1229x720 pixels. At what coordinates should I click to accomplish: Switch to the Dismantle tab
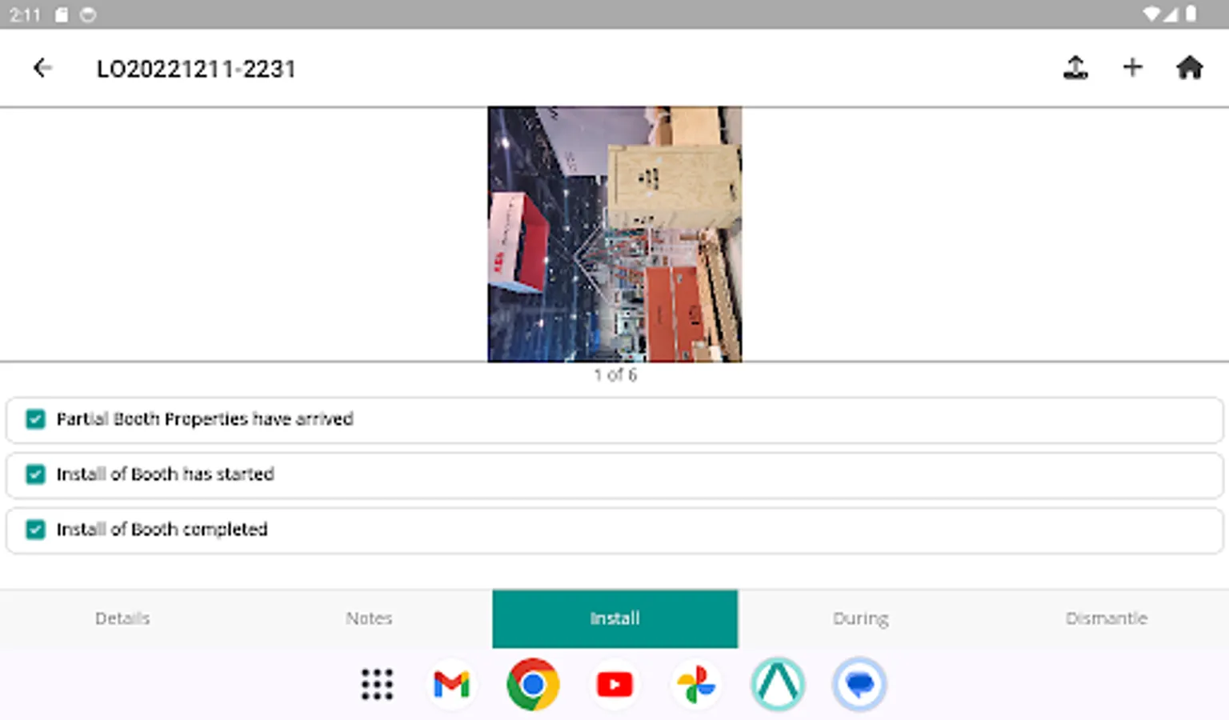click(x=1107, y=618)
